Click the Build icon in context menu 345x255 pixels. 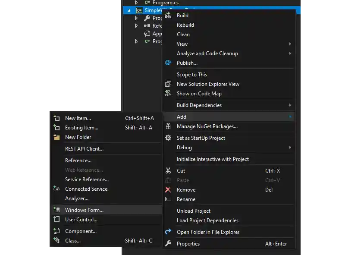[168, 16]
